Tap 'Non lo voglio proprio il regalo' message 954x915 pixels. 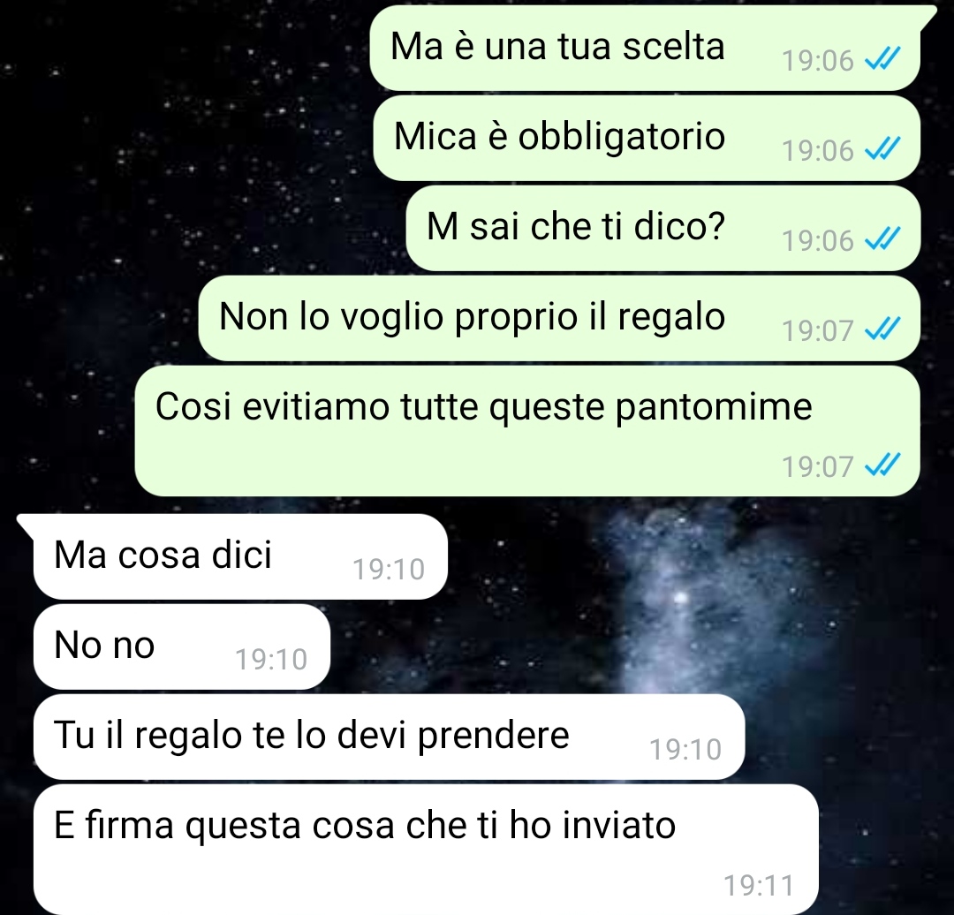tap(559, 318)
